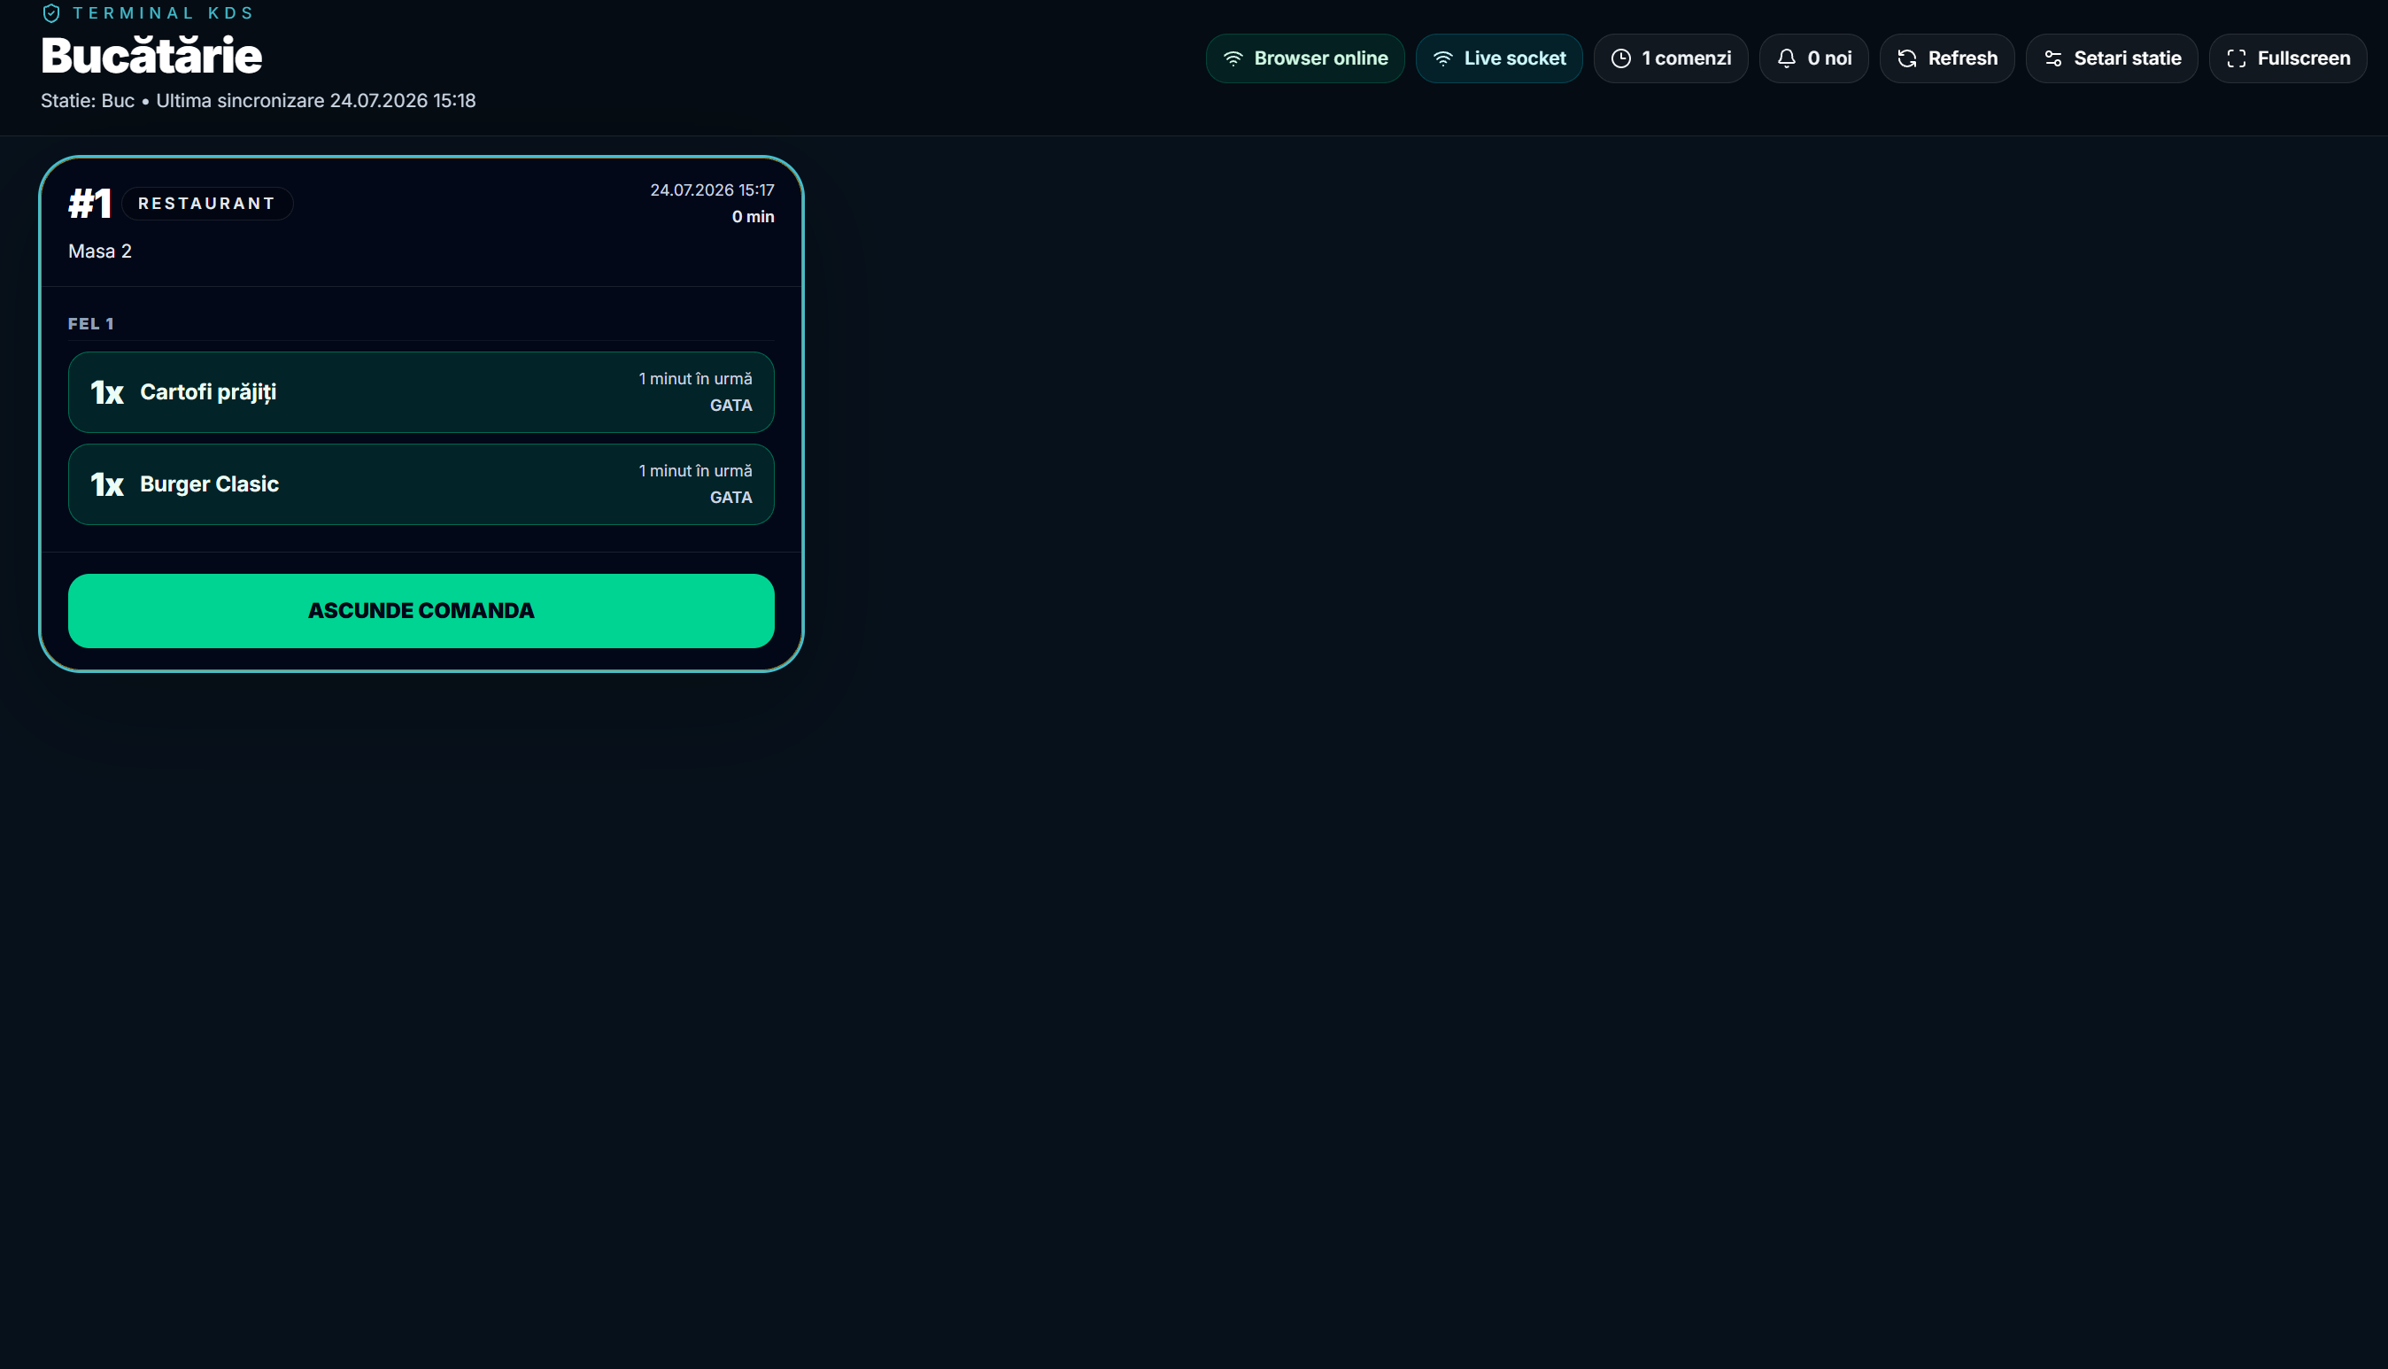Click the Terminal KDS shield icon

(51, 13)
